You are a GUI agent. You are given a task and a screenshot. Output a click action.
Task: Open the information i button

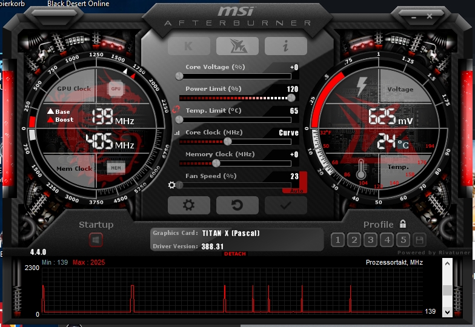click(286, 46)
